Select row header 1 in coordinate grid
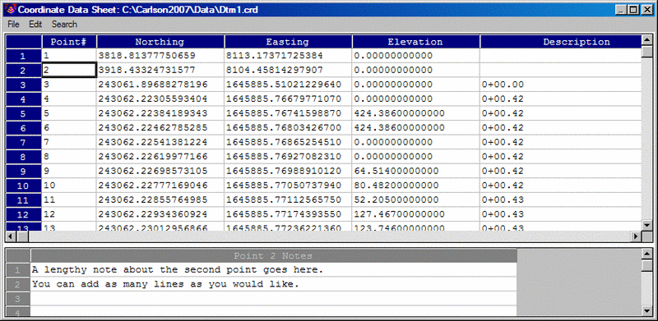658x321 pixels. pos(23,56)
